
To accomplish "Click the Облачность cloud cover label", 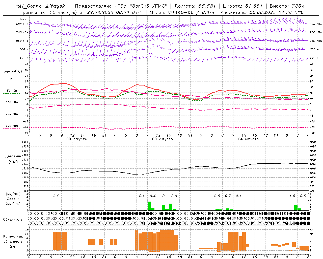I will [x=13, y=220].
